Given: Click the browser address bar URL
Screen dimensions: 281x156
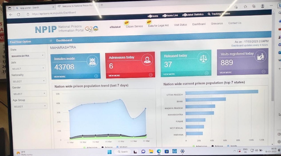Looking at the screenshot, I should pos(54,13).
